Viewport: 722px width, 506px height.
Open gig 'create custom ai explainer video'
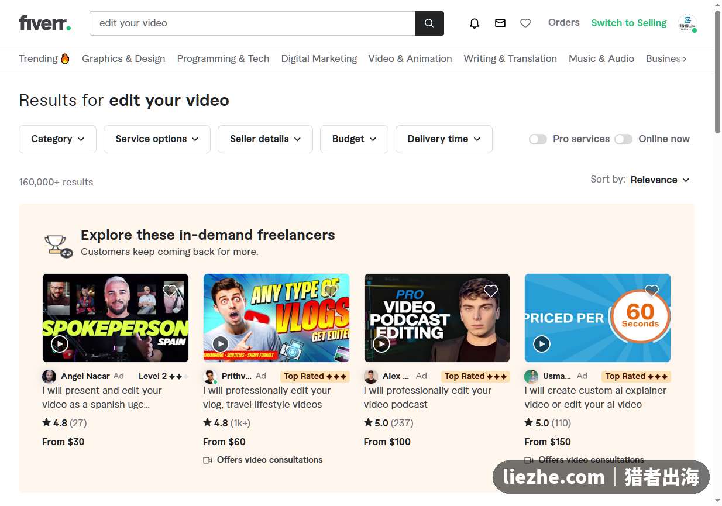[596, 397]
